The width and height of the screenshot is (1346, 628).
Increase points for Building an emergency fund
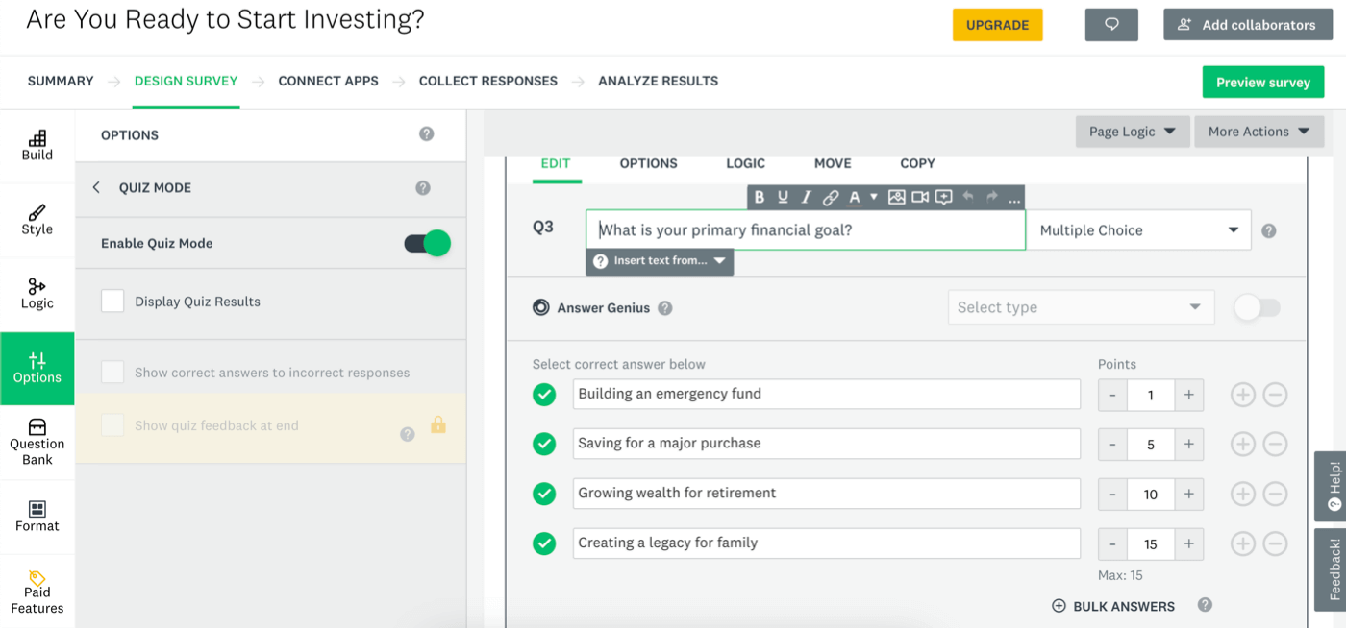click(x=1189, y=395)
